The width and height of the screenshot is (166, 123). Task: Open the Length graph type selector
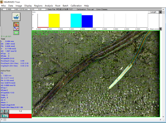[153, 12]
